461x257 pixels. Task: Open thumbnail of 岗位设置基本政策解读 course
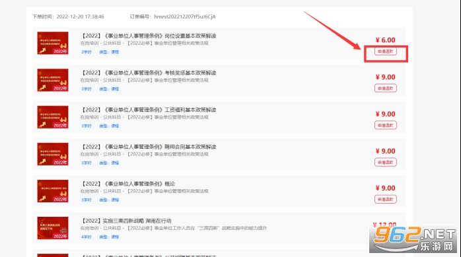[53, 43]
